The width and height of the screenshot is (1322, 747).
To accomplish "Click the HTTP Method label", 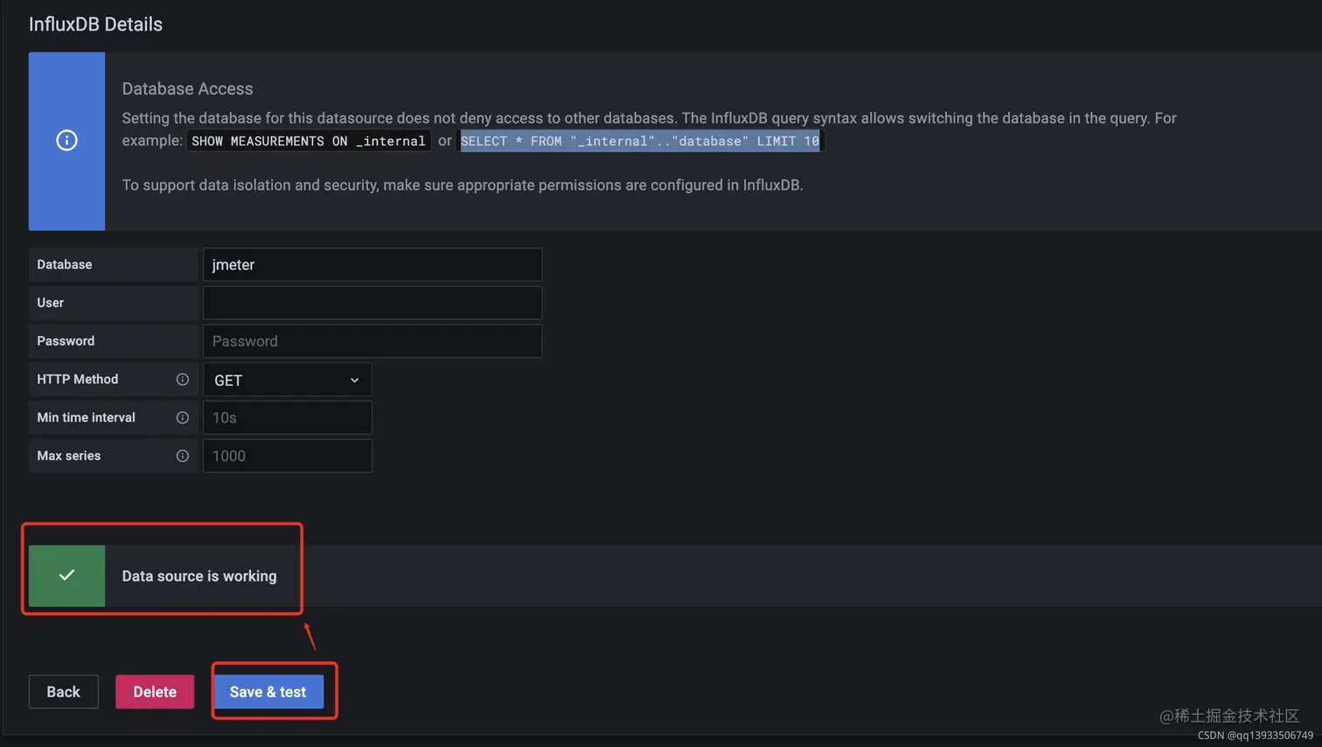I will [78, 380].
